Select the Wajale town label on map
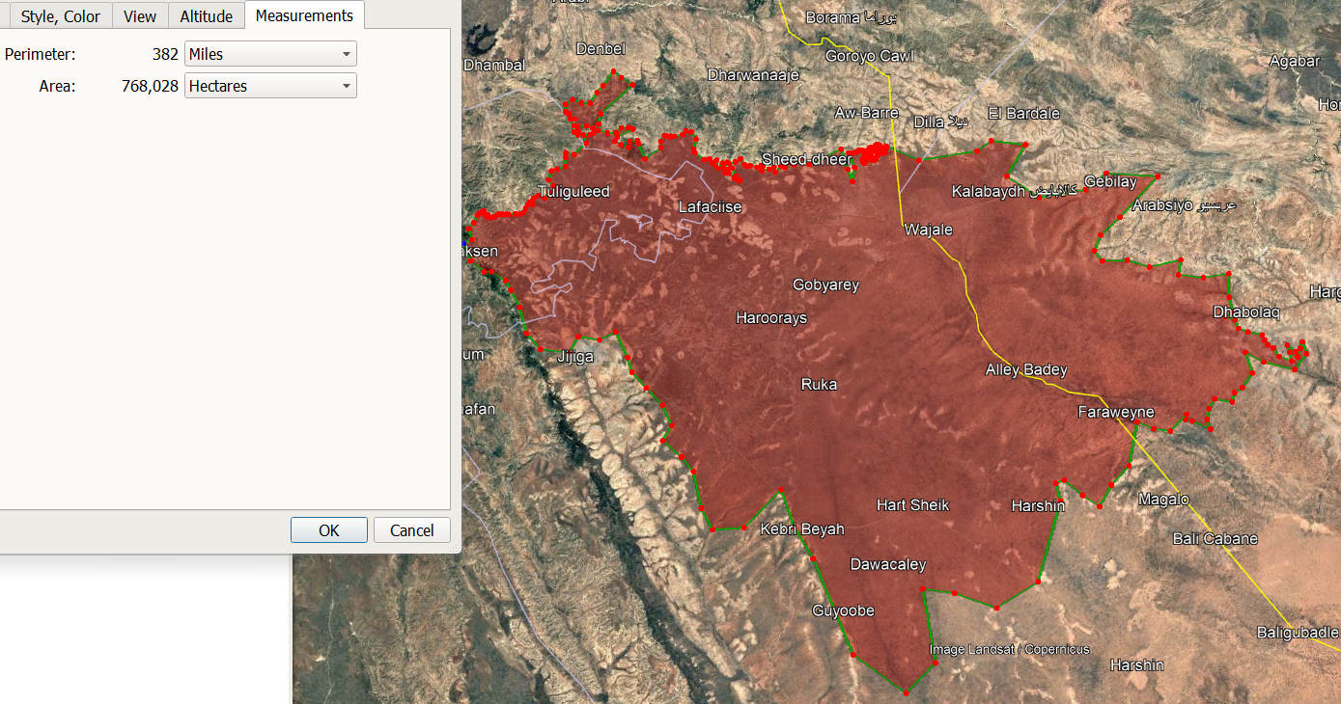Image resolution: width=1341 pixels, height=704 pixels. pos(928,230)
